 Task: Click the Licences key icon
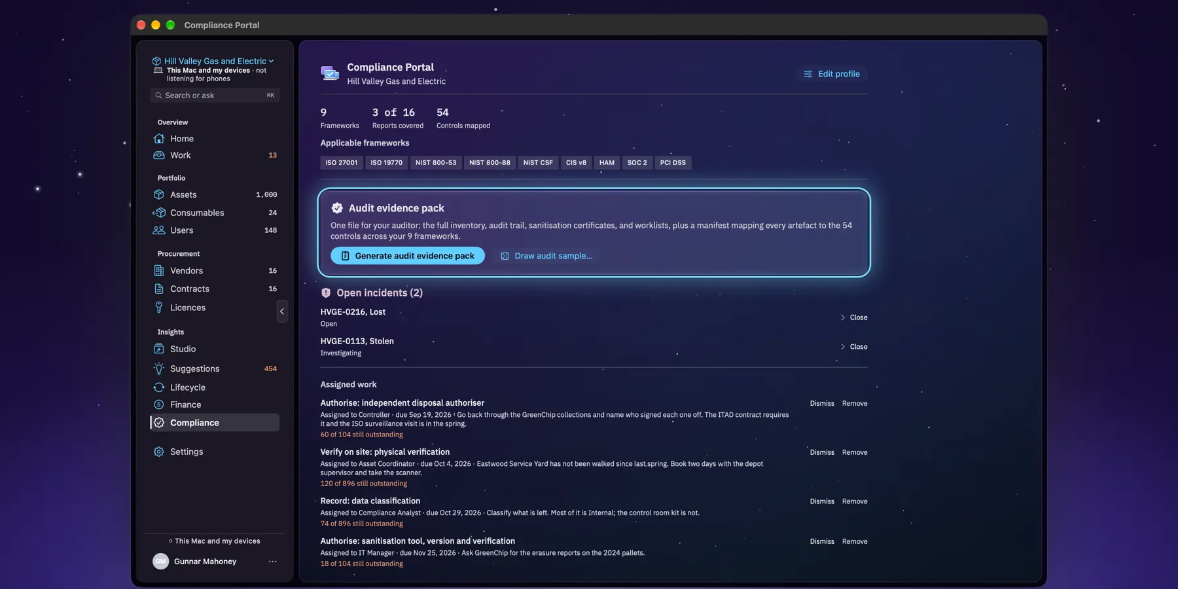158,308
